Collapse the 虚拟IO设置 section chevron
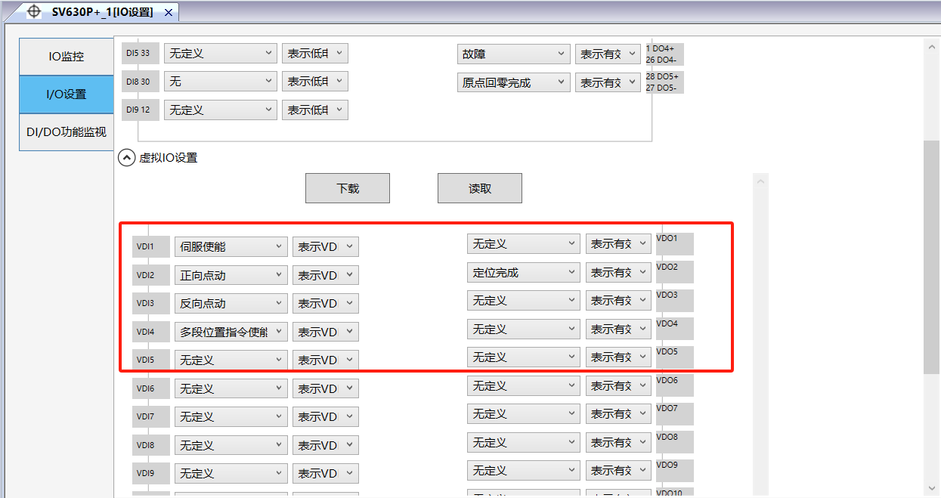 click(x=127, y=158)
